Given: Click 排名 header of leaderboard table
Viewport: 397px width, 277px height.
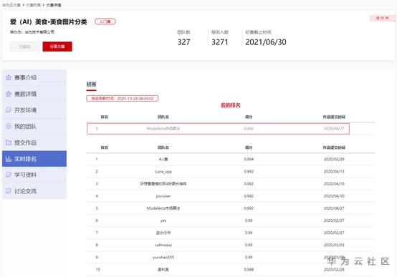Looking at the screenshot, I should [x=105, y=147].
